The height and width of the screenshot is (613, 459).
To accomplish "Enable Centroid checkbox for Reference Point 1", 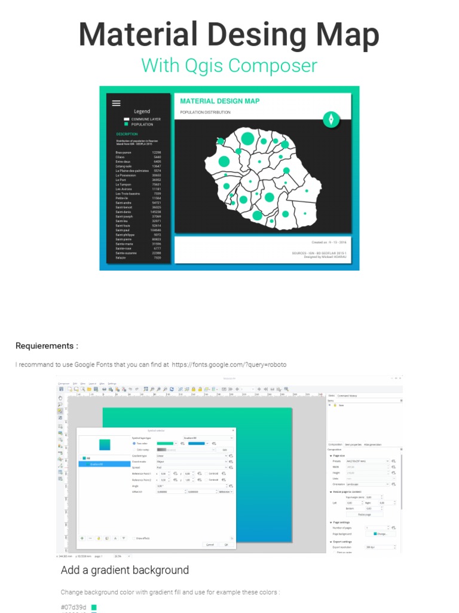I will [x=206, y=474].
